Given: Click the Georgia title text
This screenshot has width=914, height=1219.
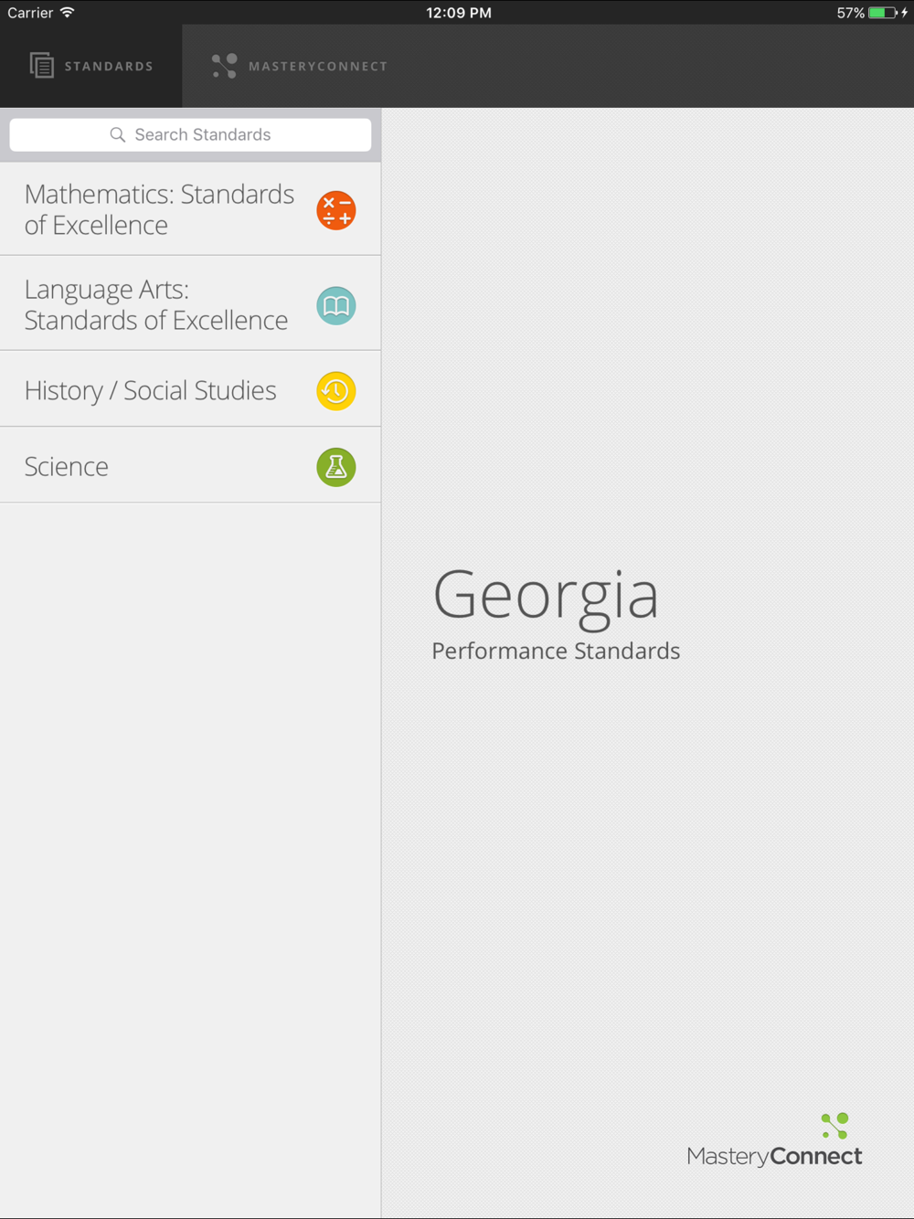Looking at the screenshot, I should [x=546, y=597].
